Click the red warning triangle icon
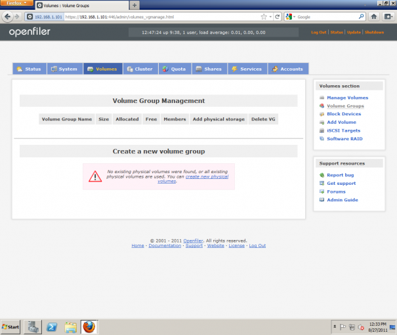 95,176
